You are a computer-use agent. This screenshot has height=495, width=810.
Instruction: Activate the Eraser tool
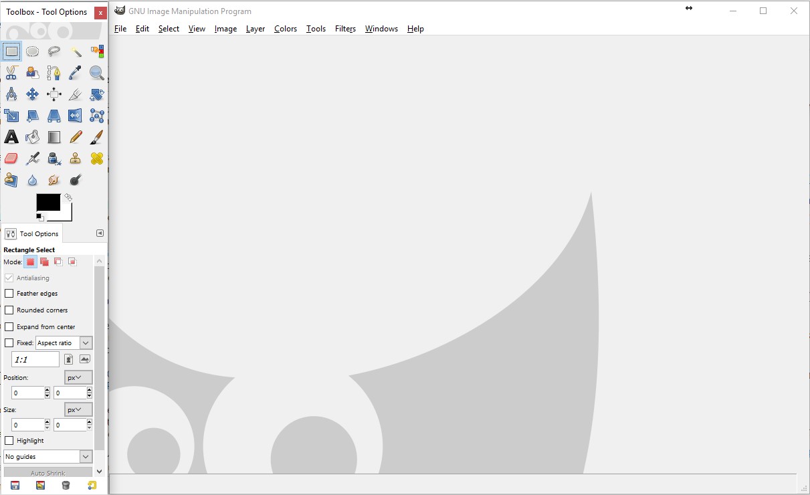(11, 159)
